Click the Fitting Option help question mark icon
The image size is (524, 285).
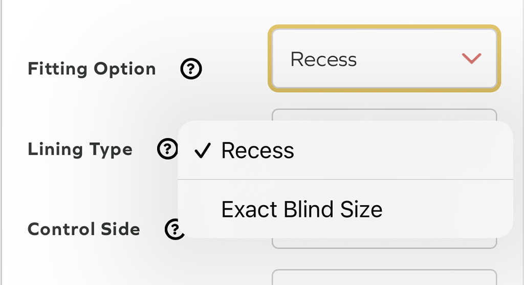pos(191,69)
